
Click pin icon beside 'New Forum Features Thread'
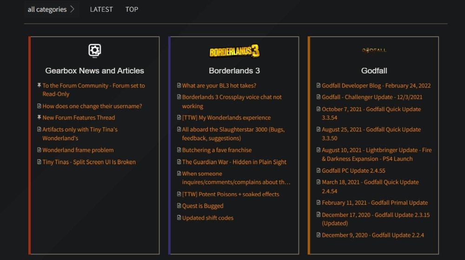coord(39,117)
